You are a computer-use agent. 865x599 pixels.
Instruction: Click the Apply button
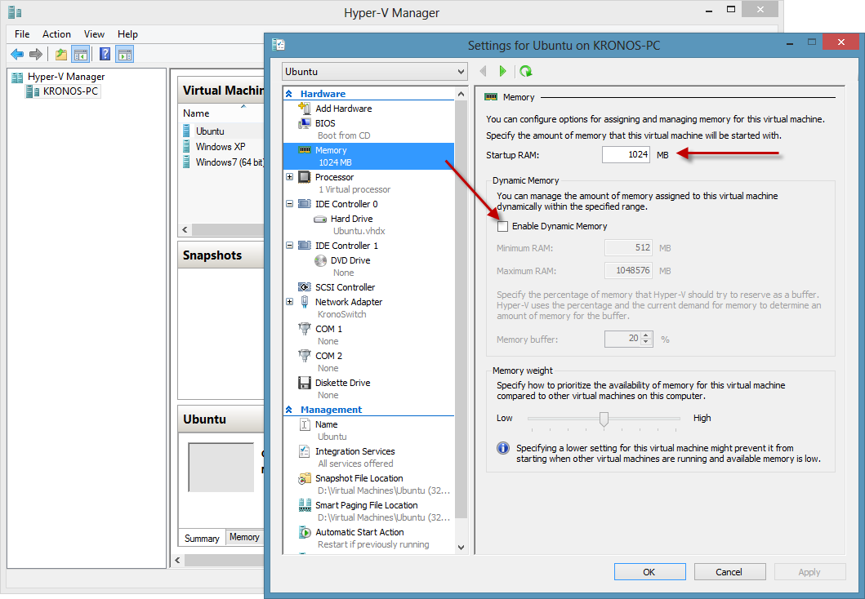809,572
